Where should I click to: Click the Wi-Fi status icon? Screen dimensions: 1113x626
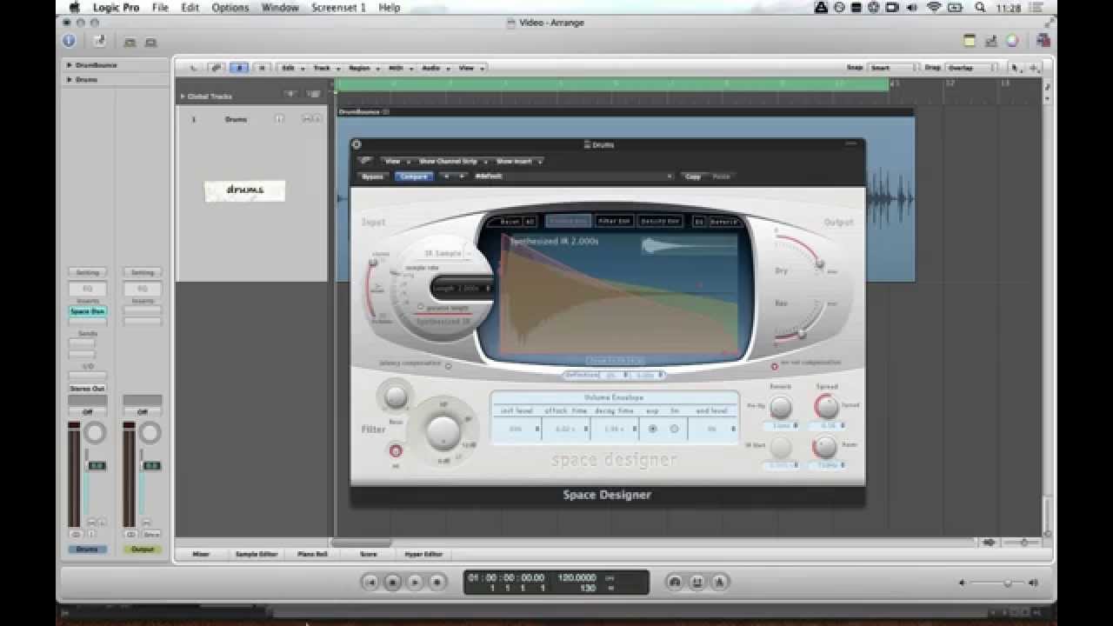tap(934, 7)
